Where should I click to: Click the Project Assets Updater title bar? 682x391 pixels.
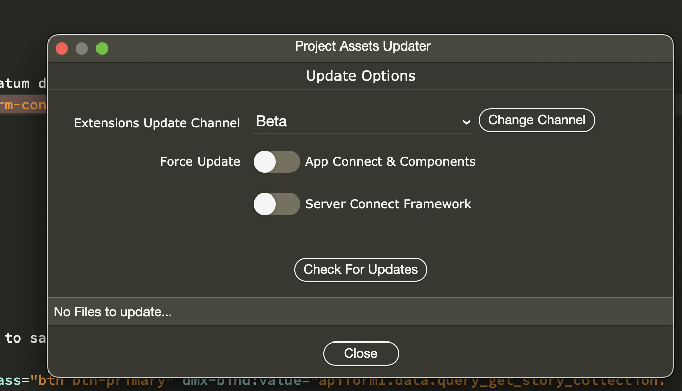[363, 46]
